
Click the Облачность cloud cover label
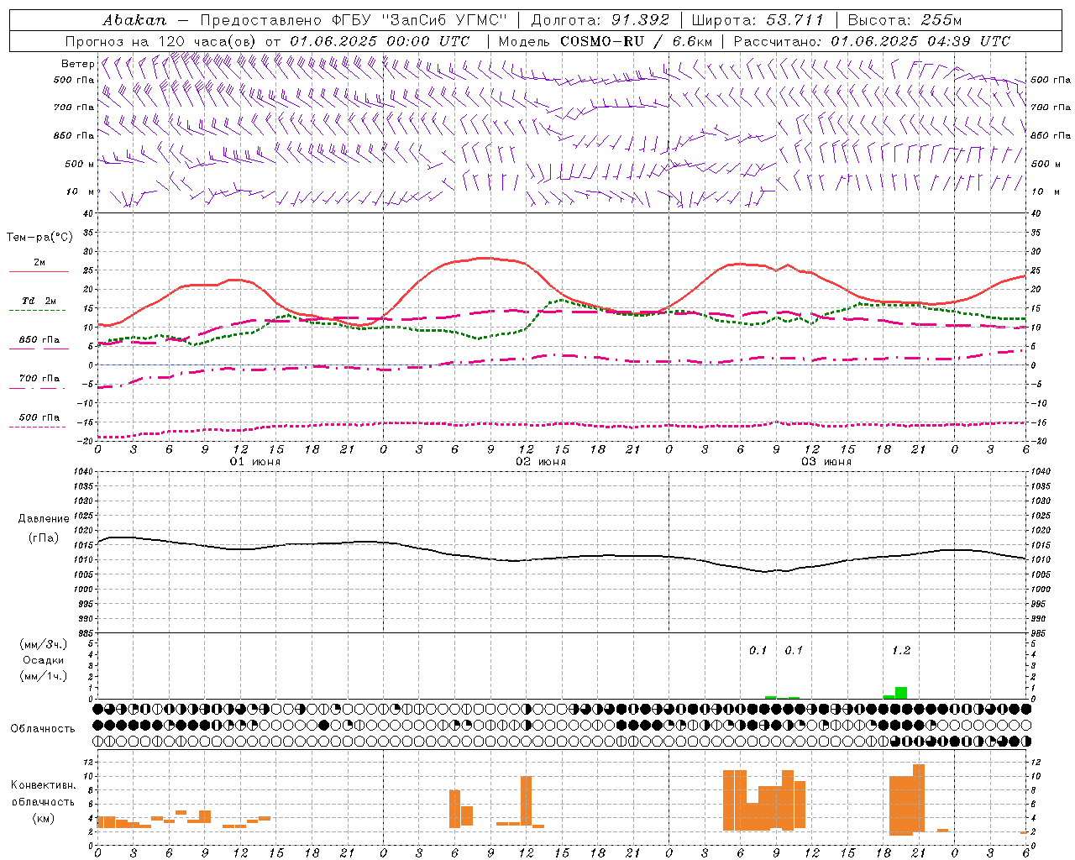(x=43, y=729)
